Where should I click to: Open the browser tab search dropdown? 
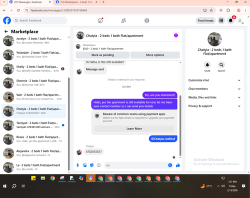coord(3,2)
